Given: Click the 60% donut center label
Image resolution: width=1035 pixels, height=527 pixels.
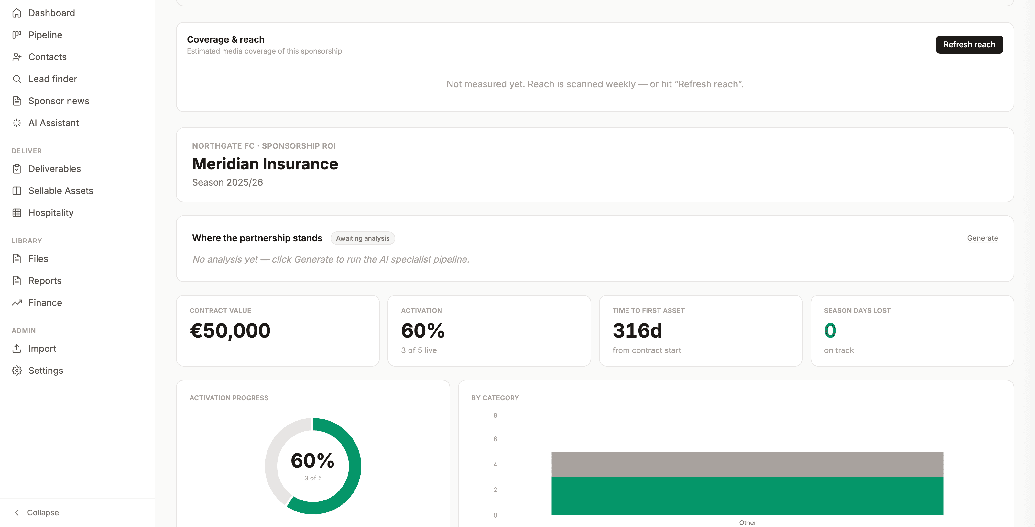Looking at the screenshot, I should (x=312, y=460).
